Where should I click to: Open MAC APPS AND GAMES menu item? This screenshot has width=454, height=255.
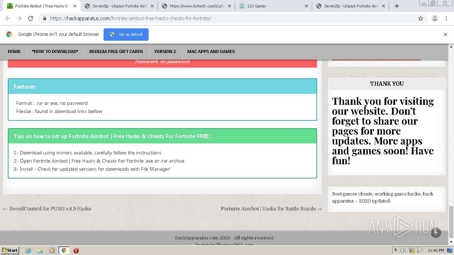point(211,51)
